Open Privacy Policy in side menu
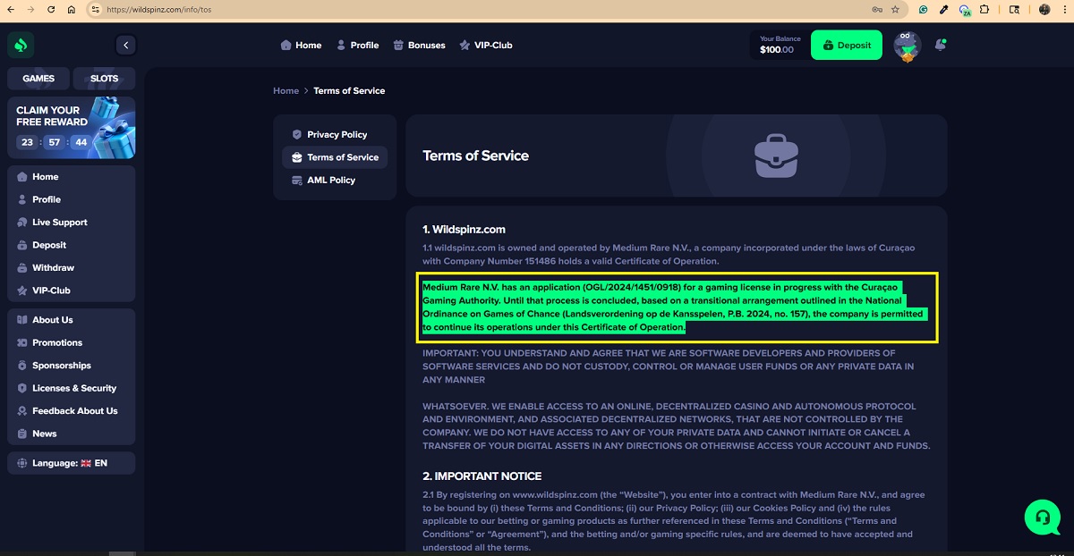The image size is (1074, 556). pos(336,134)
